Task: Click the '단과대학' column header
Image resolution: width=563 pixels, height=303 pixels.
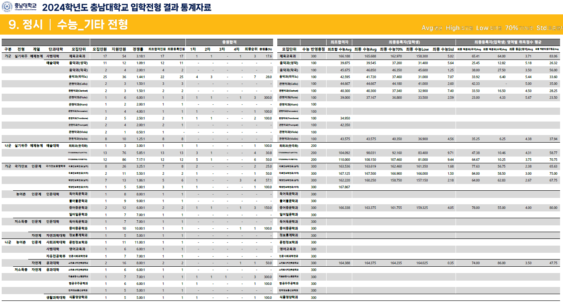Action: click(x=56, y=49)
